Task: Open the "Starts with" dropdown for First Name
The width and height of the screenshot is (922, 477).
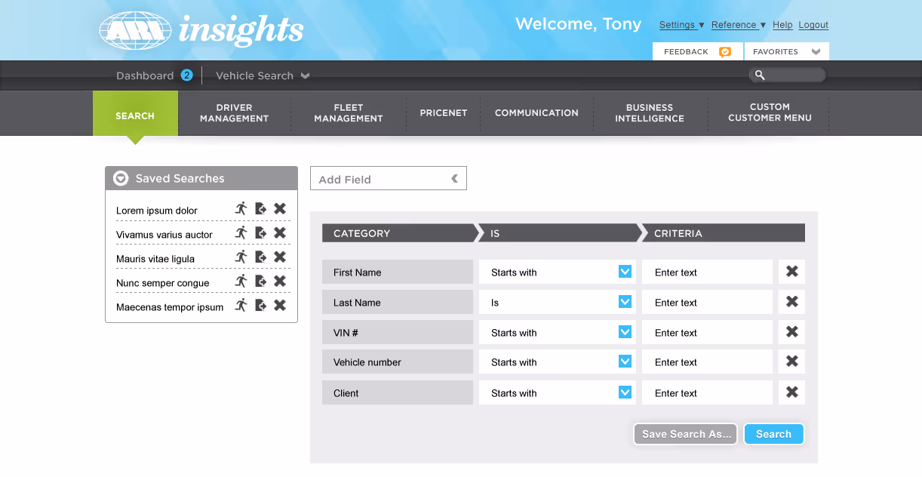Action: point(625,271)
